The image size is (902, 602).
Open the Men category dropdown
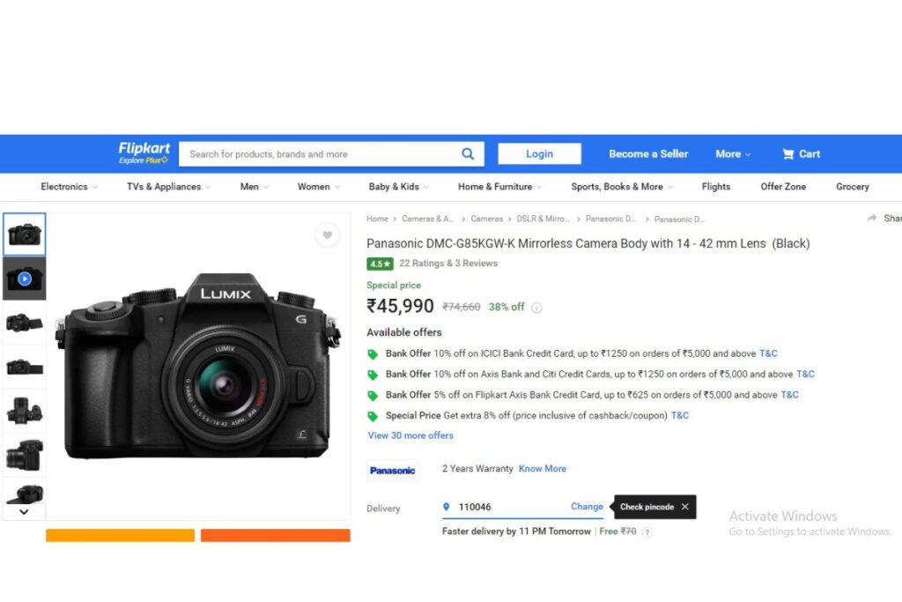point(255,187)
